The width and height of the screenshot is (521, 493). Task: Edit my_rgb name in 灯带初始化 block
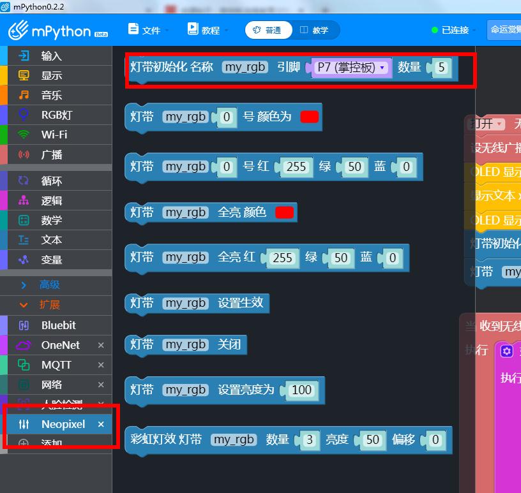tap(245, 68)
